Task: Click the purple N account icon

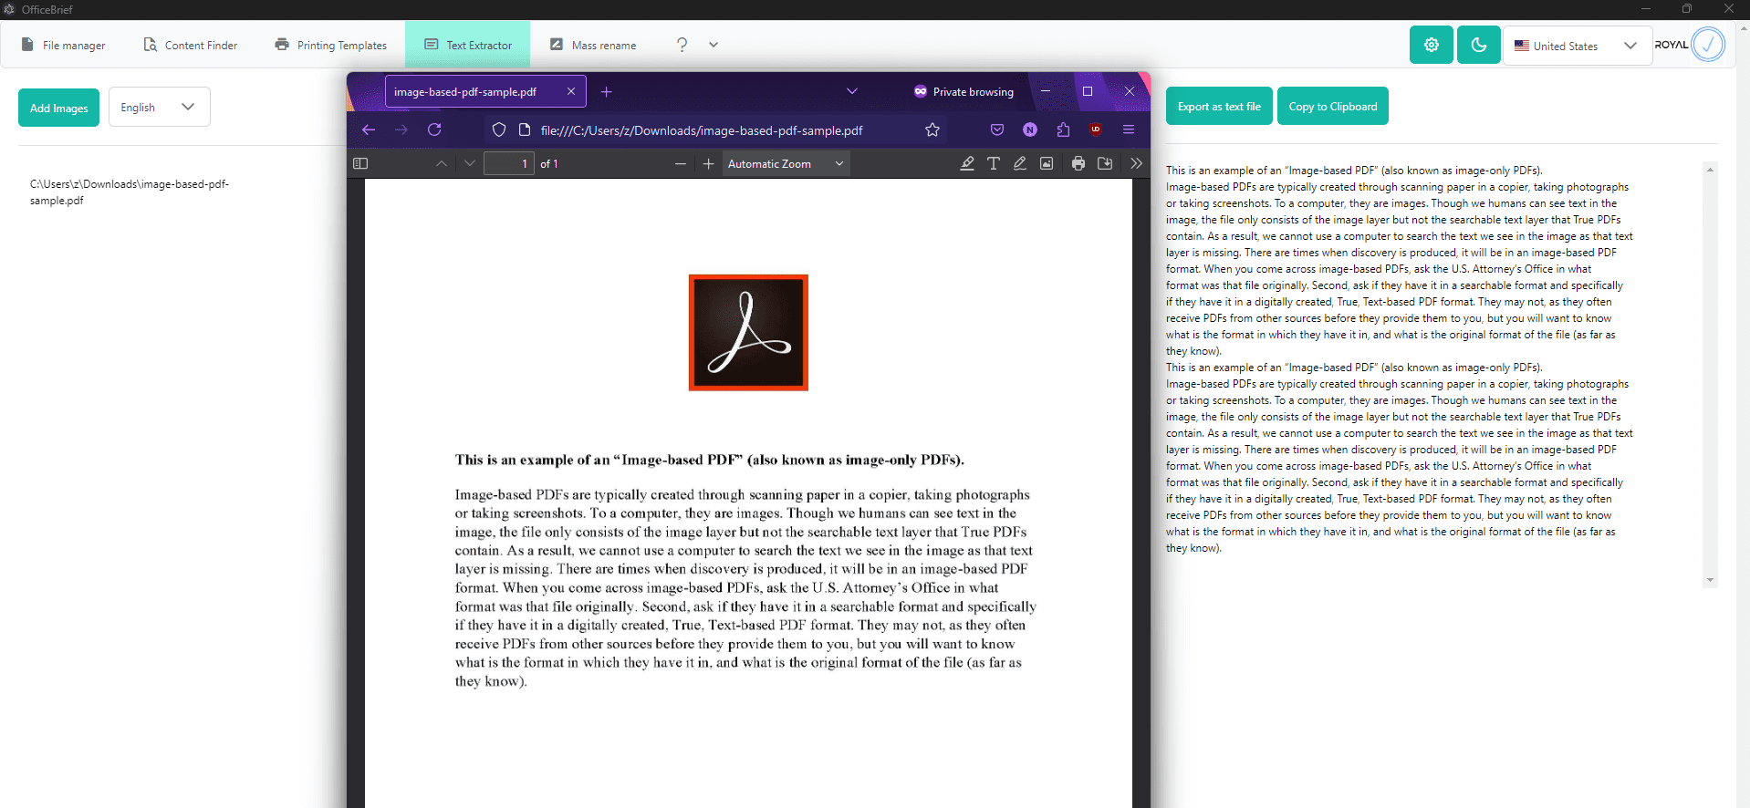Action: [x=1030, y=129]
